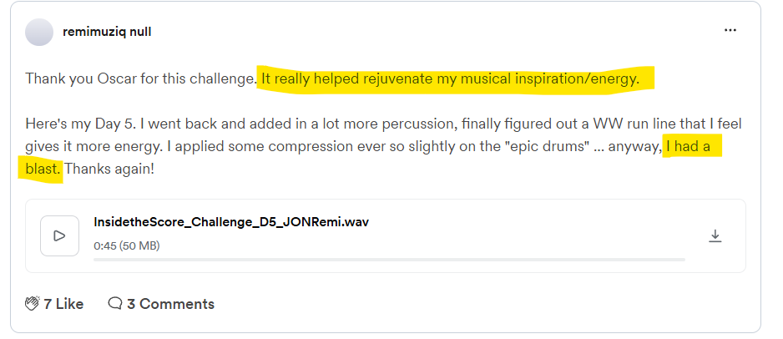Download the attached wav file
This screenshot has height=339, width=783.
click(715, 236)
